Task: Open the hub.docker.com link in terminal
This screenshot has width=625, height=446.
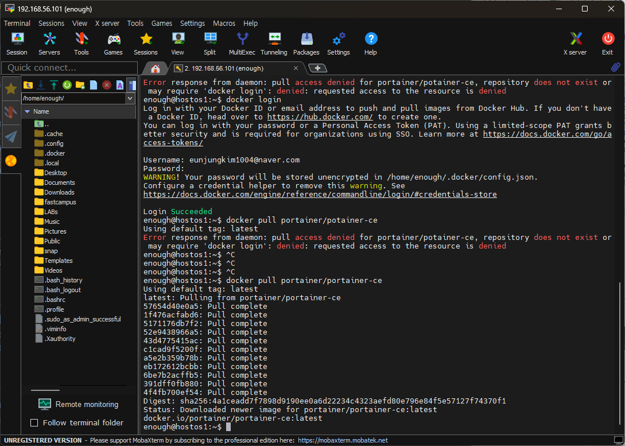Action: click(320, 117)
